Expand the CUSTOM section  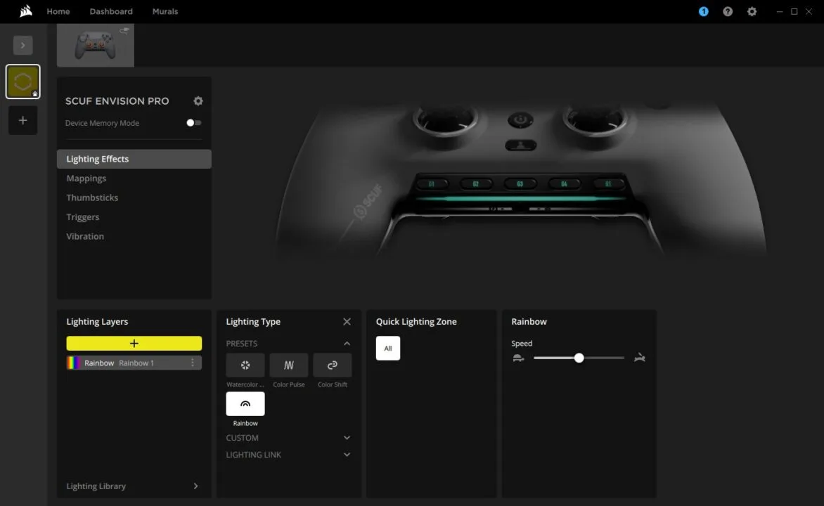click(x=347, y=437)
